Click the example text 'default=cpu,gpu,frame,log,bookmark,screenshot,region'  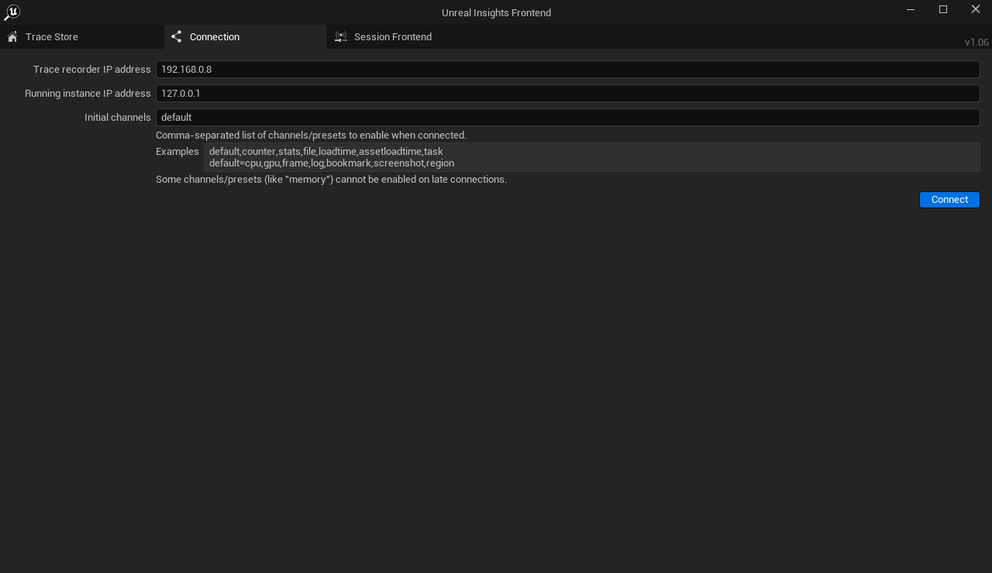pos(332,163)
